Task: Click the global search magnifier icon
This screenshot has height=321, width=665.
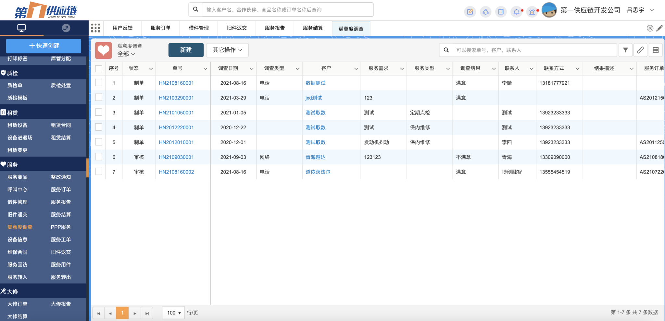Action: (x=195, y=9)
